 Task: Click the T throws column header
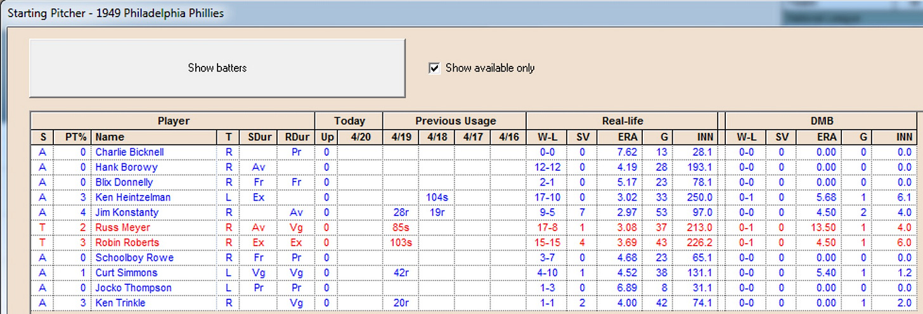click(x=228, y=137)
